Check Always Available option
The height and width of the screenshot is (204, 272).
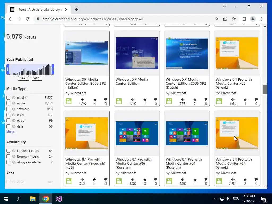coord(8,162)
